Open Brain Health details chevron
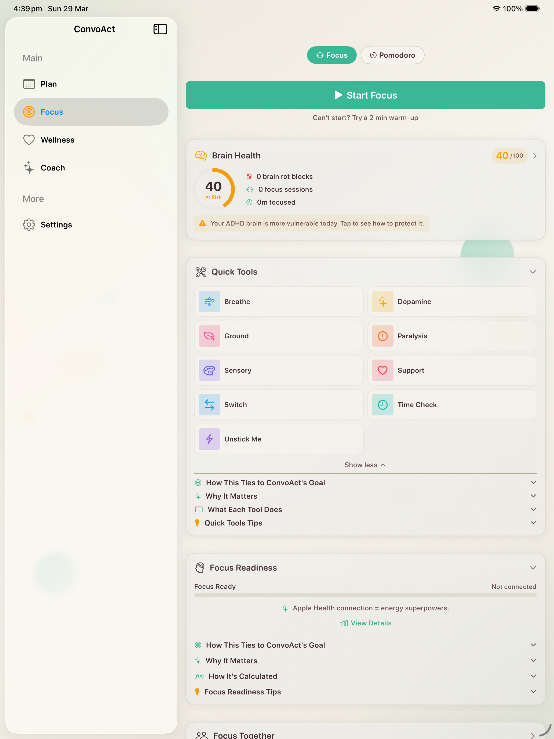The width and height of the screenshot is (554, 739). 535,156
